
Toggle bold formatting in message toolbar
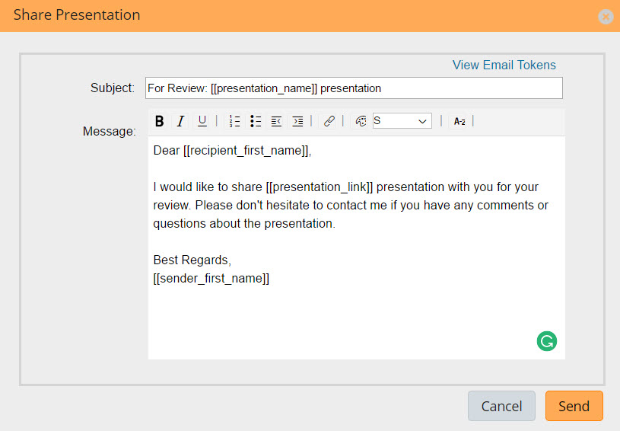pos(159,121)
